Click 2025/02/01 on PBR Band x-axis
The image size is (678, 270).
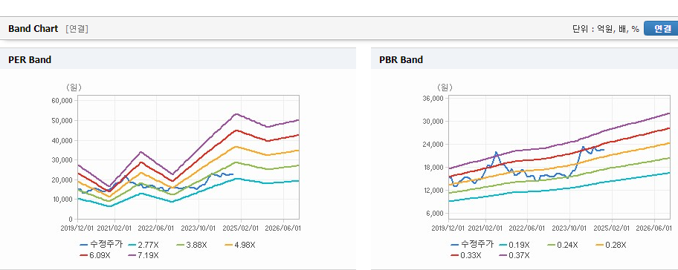[612, 228]
